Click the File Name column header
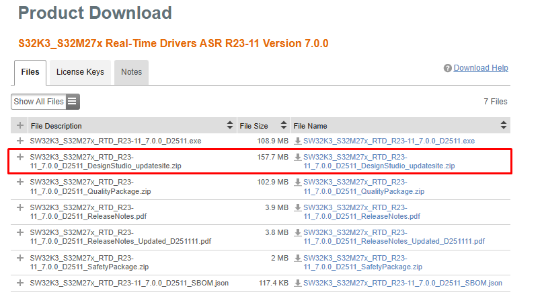The width and height of the screenshot is (542, 303). click(x=401, y=125)
